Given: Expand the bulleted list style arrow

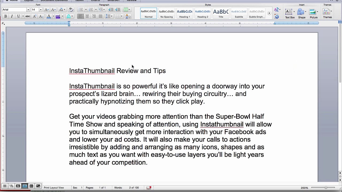Looking at the screenshot, I should click(x=85, y=10).
